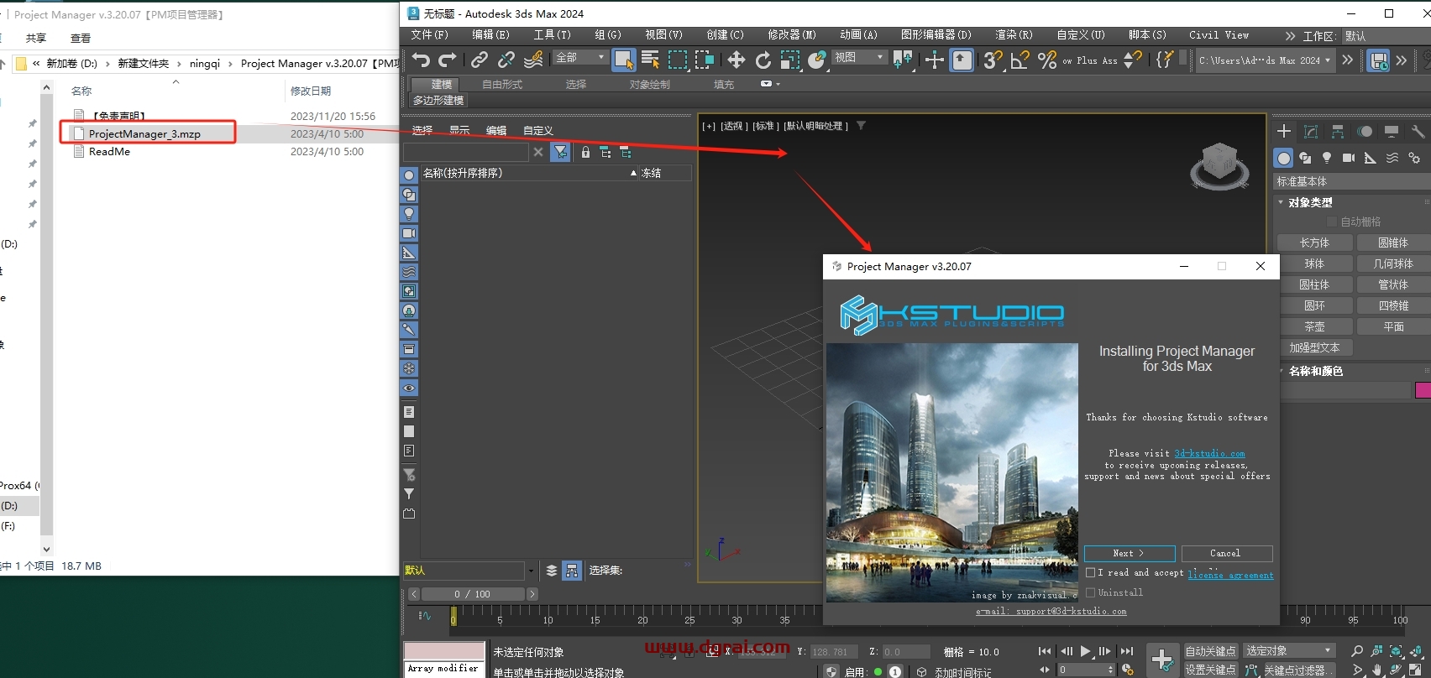Screen dimensions: 1431x678
Task: Toggle Window/Crossing selection icon
Action: [x=705, y=60]
